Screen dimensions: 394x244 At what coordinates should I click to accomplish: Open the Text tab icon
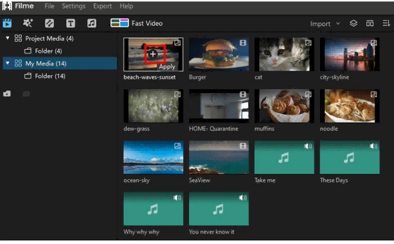tap(70, 24)
